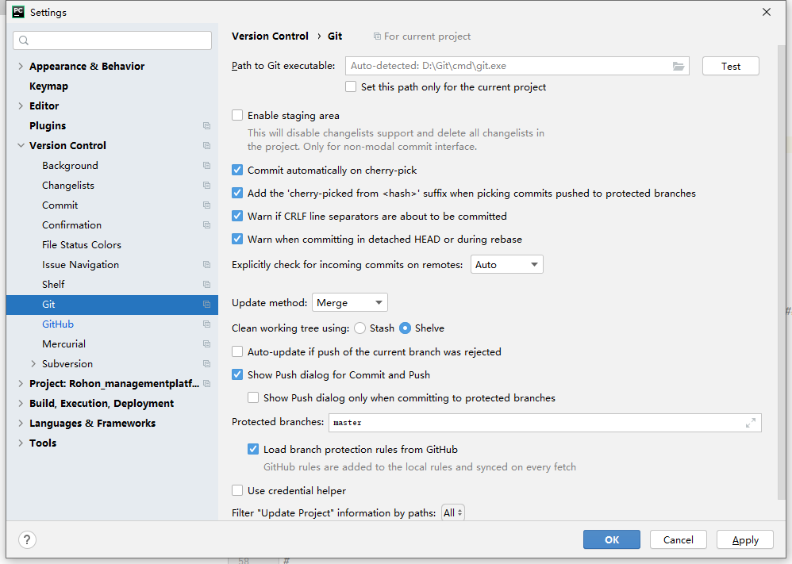Image resolution: width=792 pixels, height=564 pixels.
Task: Toggle 'Warn when committing in detached HEAD' checkbox
Action: 237,239
